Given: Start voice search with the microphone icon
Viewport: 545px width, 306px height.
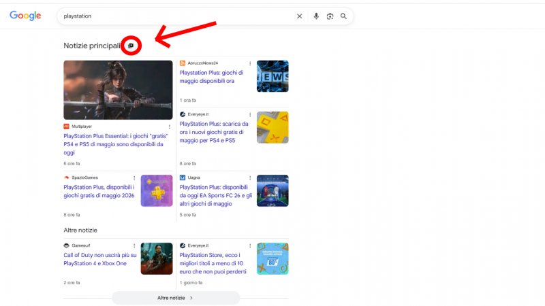Looking at the screenshot, I should point(316,16).
